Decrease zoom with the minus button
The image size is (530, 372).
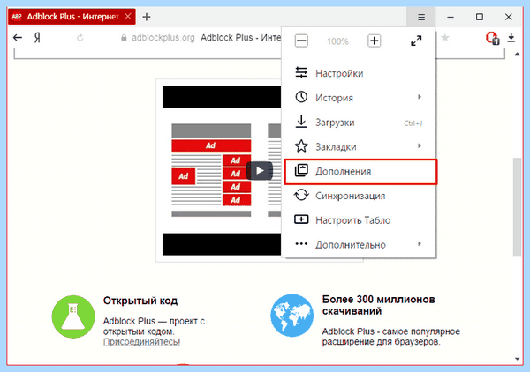301,41
